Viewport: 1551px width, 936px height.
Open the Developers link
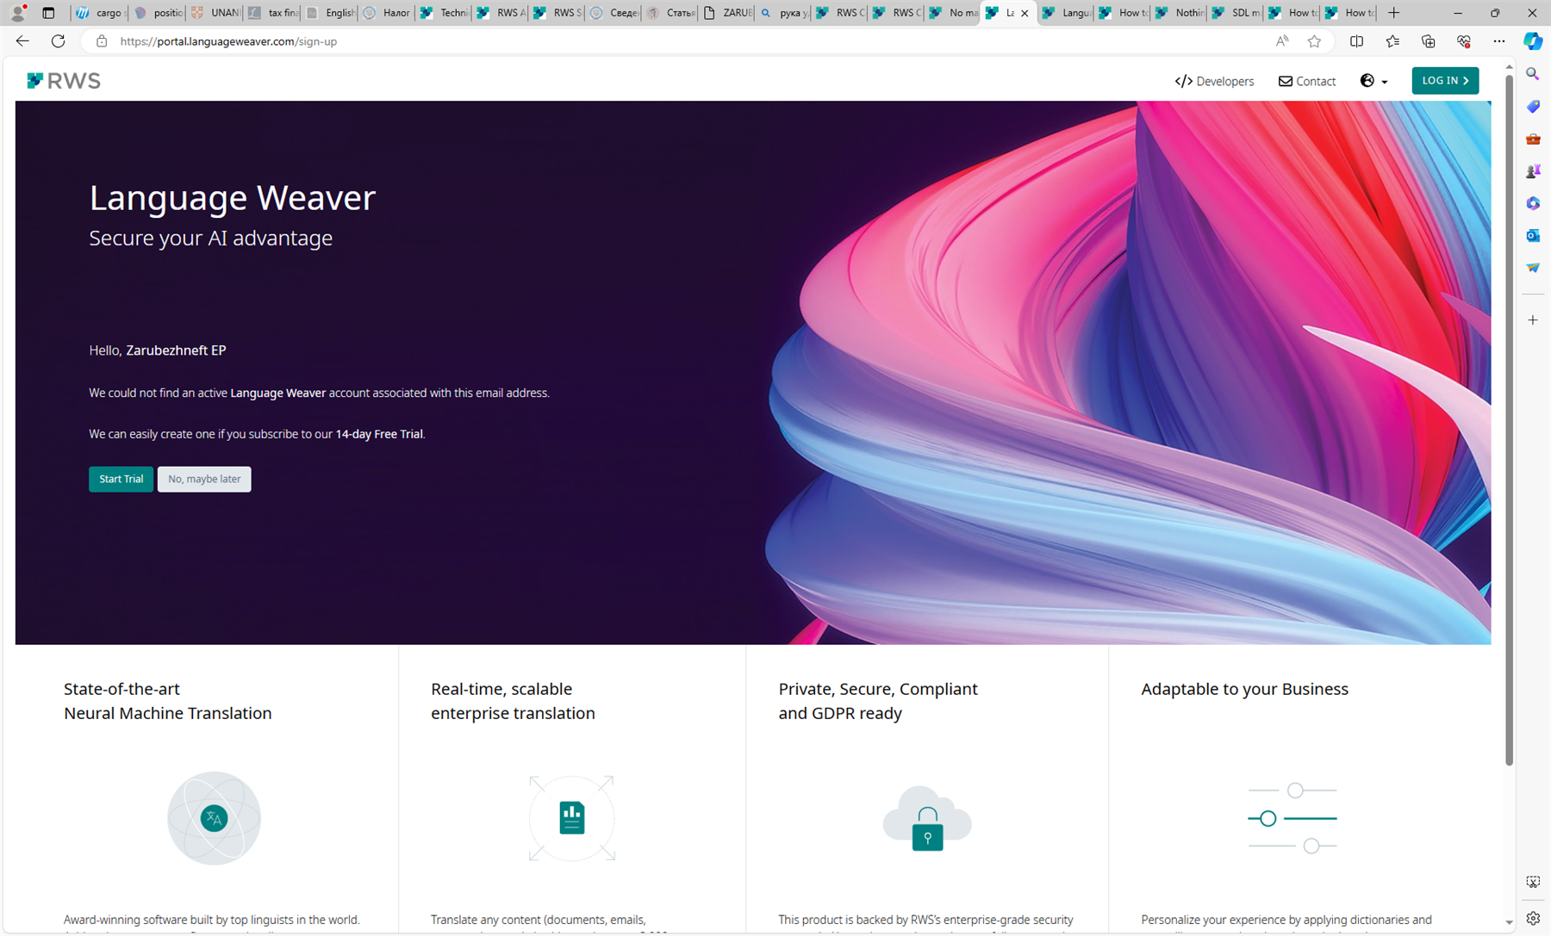1214,81
